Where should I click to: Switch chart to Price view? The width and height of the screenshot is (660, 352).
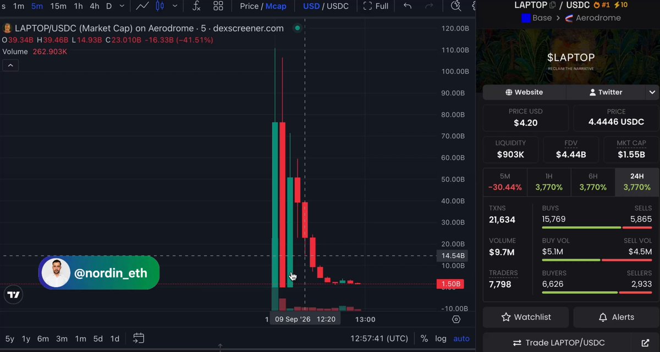coord(249,6)
